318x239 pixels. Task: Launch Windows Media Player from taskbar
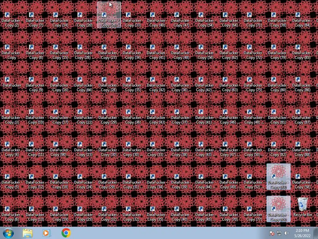[47, 233]
